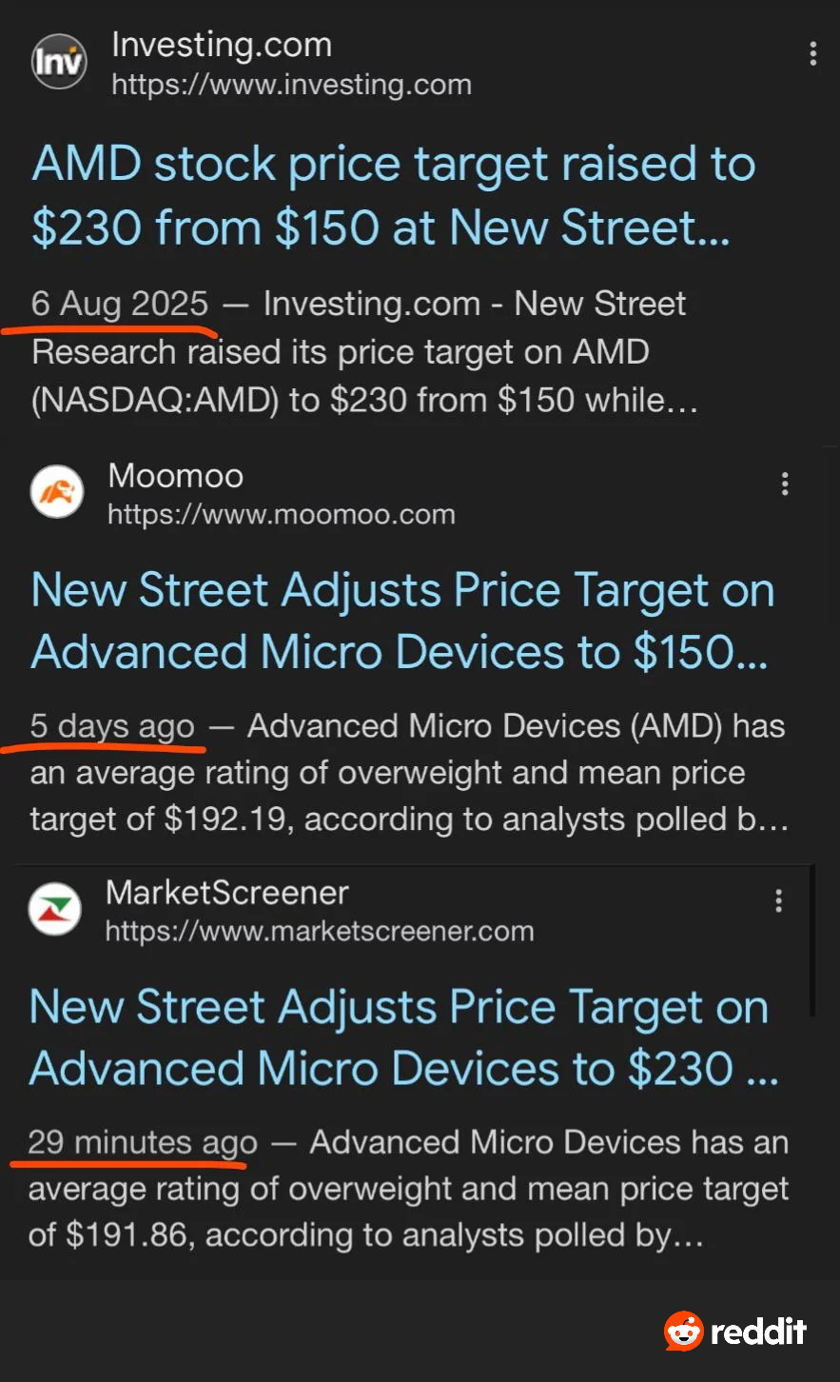Open the Moomoo New Street $150 headline

[401, 621]
